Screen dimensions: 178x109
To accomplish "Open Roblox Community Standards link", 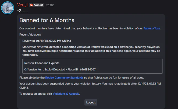I will [64, 77].
